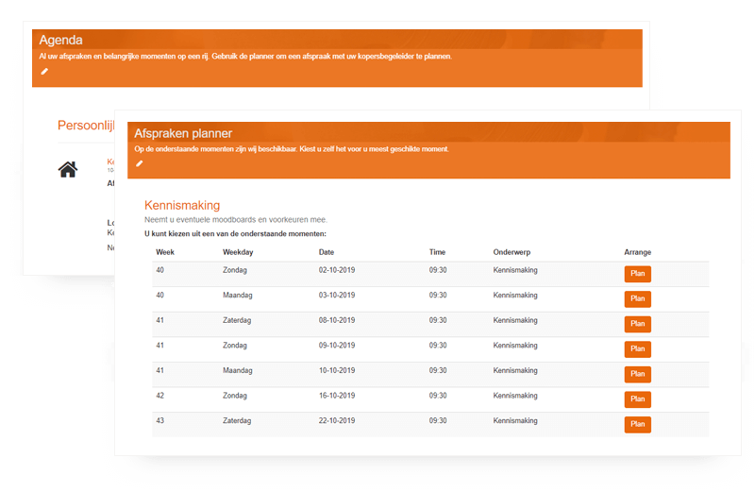This screenshot has height=492, width=755.
Task: Select the Kennismaking section heading
Action: pos(182,205)
